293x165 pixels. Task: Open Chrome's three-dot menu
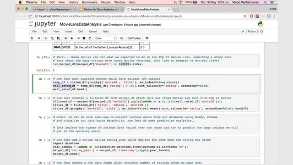275,16
